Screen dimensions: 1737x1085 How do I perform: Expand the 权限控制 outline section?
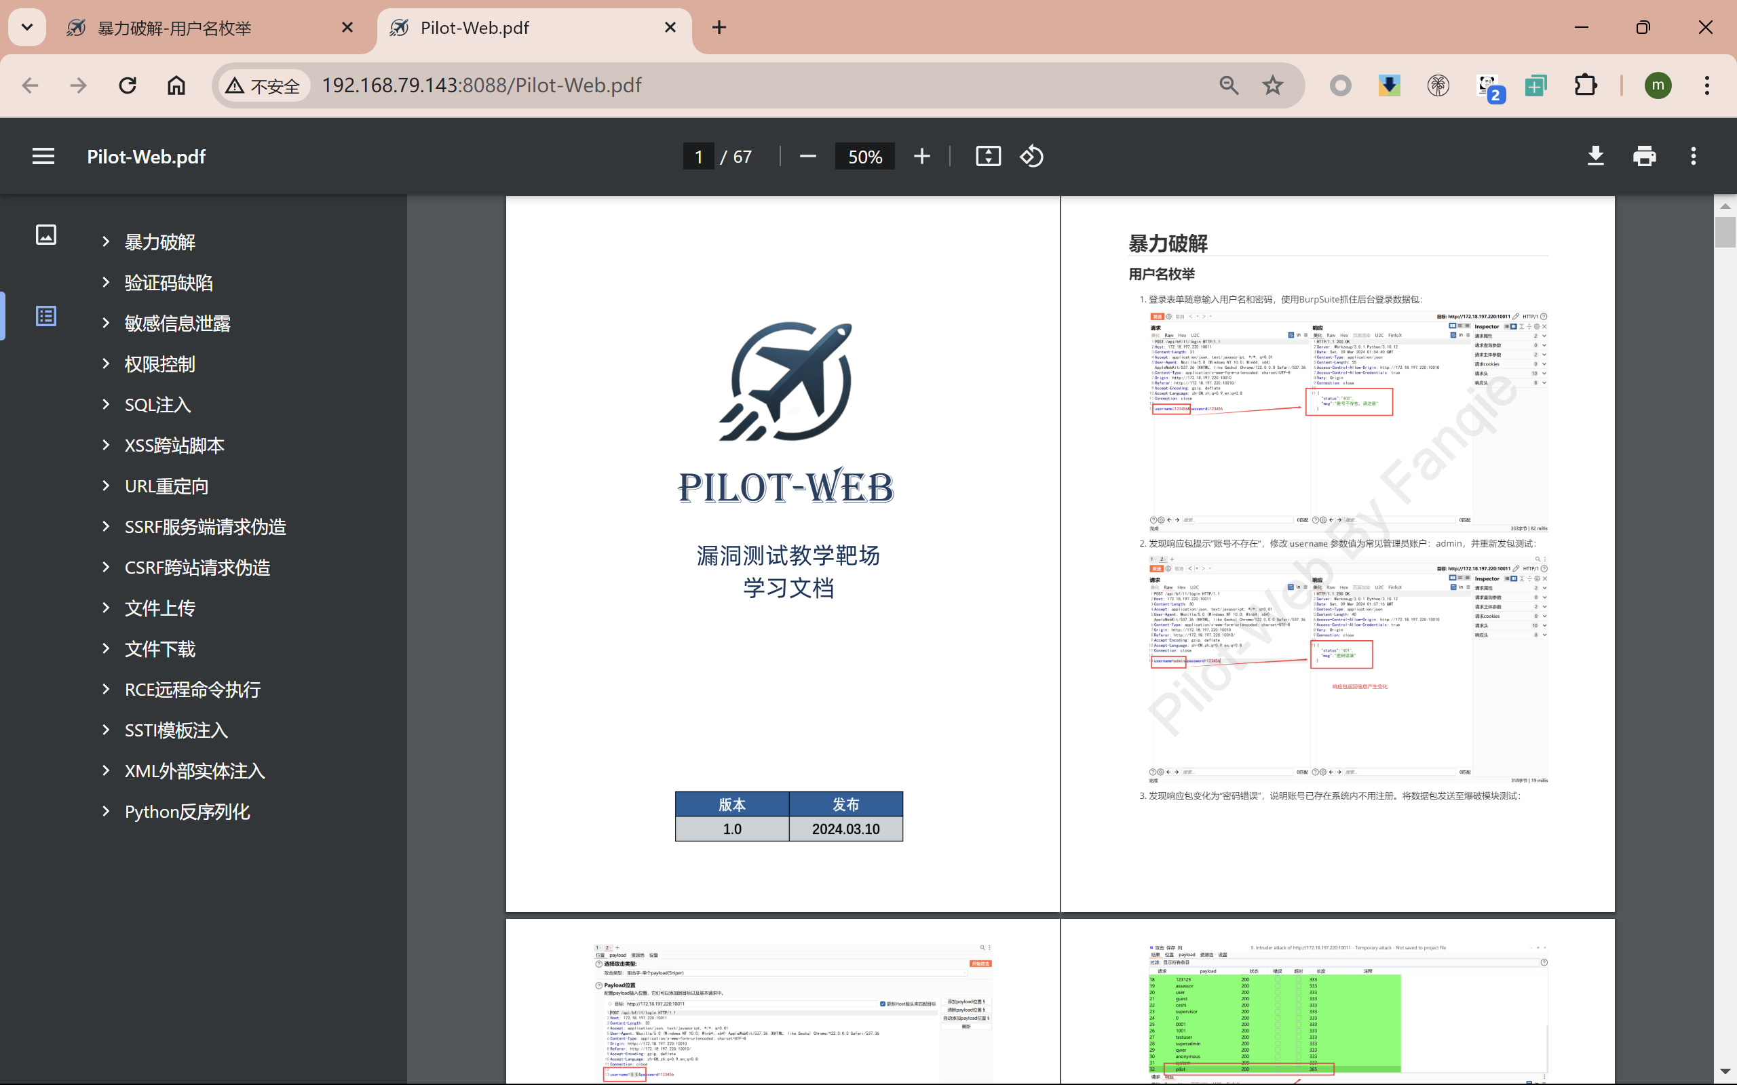point(106,364)
